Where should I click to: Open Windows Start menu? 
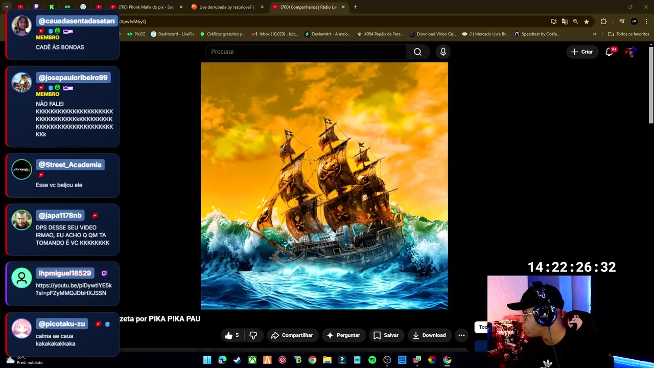pyautogui.click(x=207, y=360)
